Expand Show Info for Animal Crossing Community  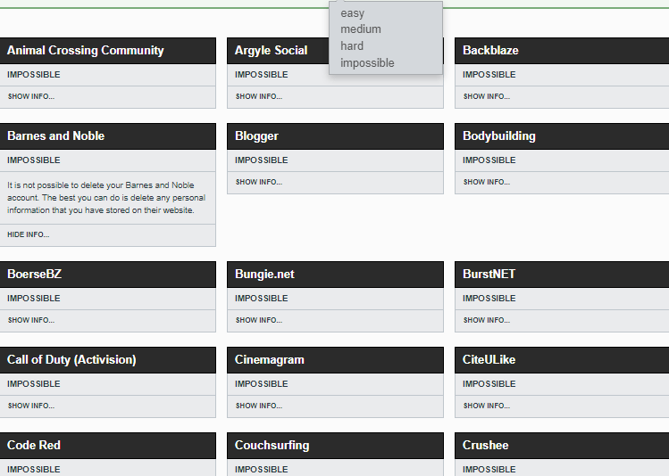tap(30, 96)
